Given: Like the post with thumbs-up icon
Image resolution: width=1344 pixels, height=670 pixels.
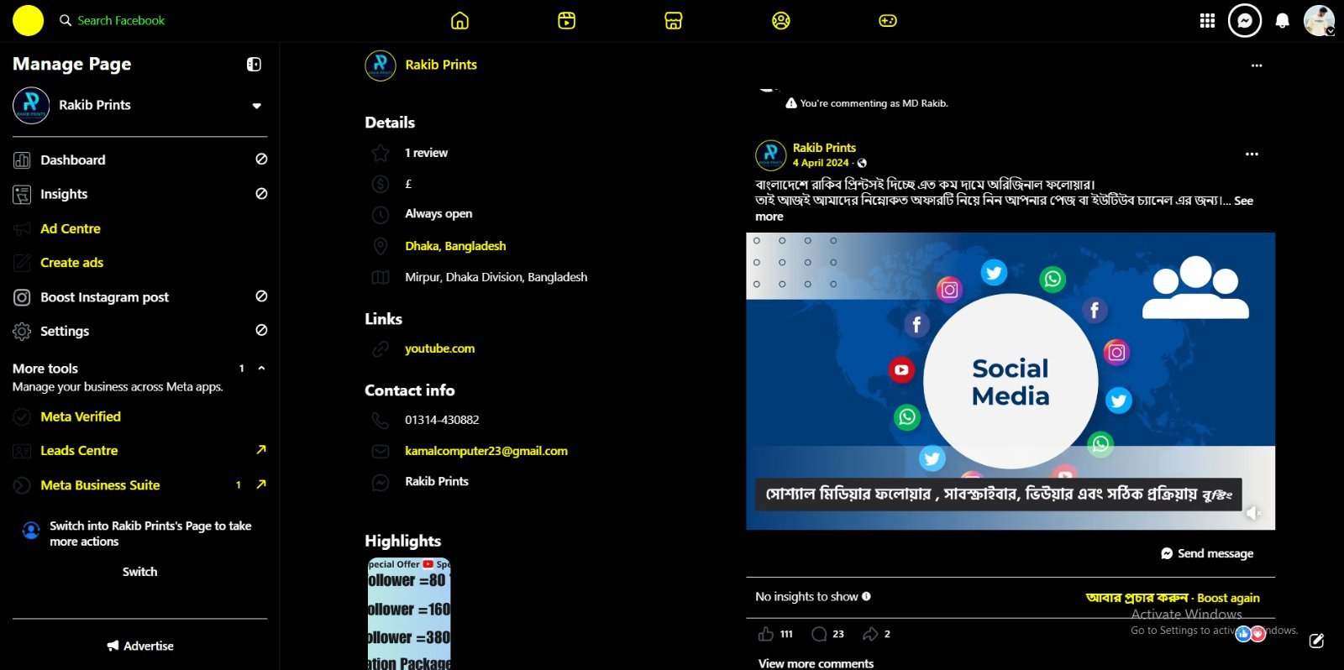Looking at the screenshot, I should tap(766, 634).
